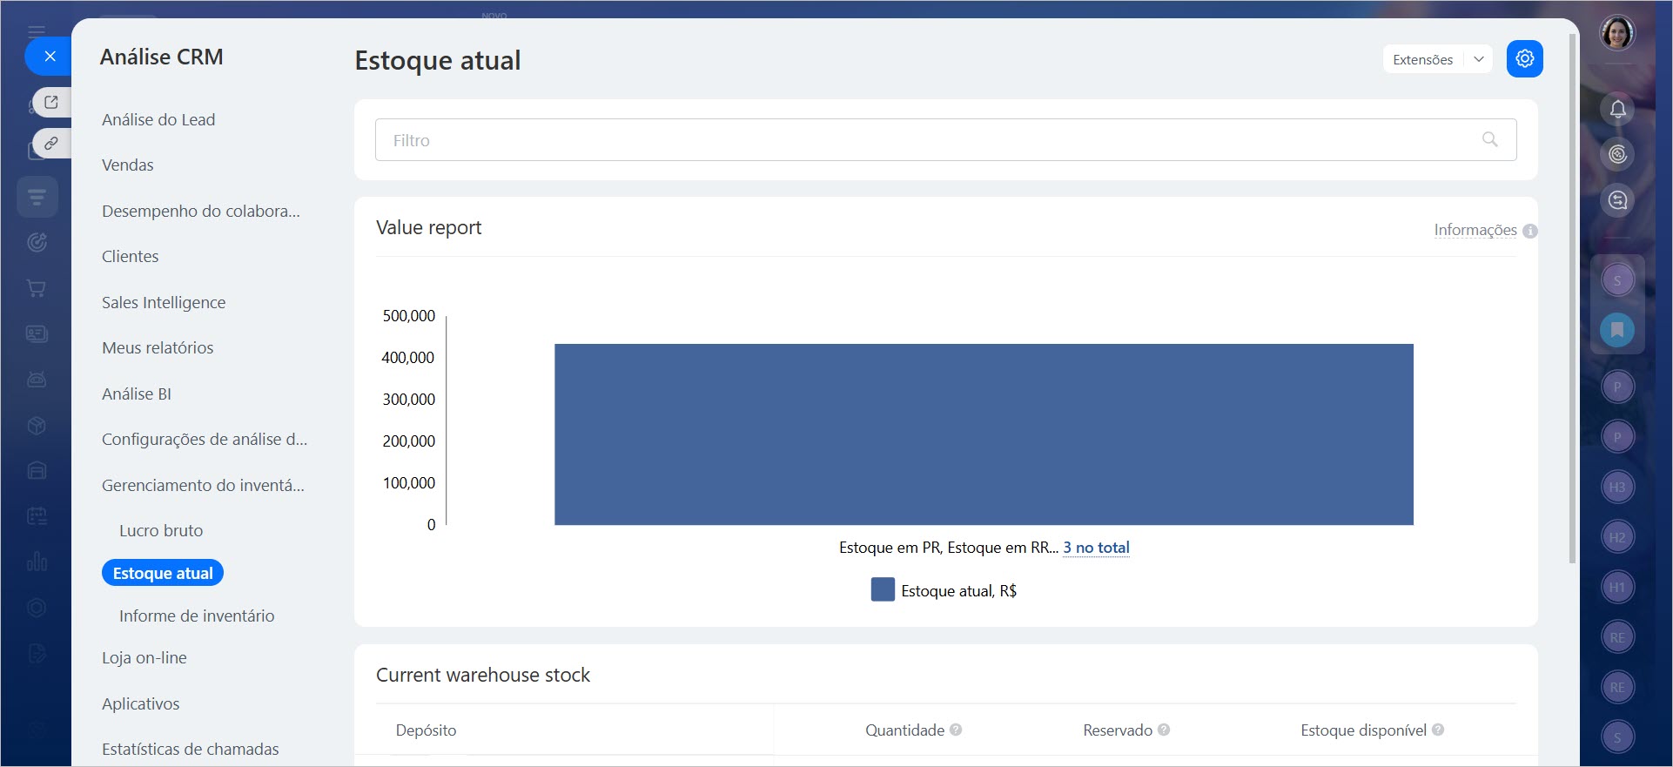The image size is (1673, 767).
Task: Click the blue settings gear button
Action: 1524,59
